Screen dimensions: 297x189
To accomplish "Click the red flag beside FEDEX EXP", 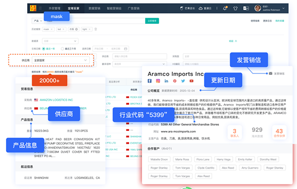I will [128, 97].
